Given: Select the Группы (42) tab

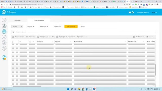Looking at the screenshot, I should pos(58,27).
